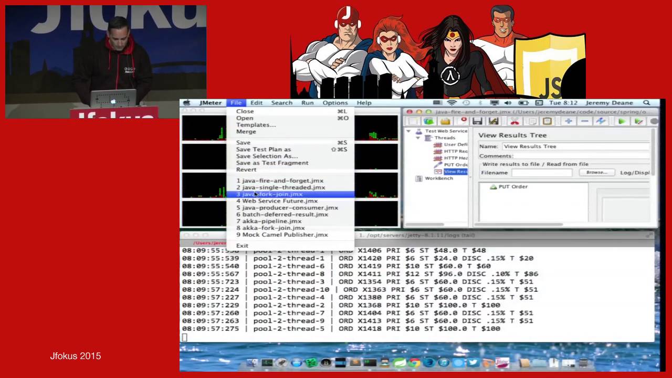Open the Help menu

click(x=364, y=103)
